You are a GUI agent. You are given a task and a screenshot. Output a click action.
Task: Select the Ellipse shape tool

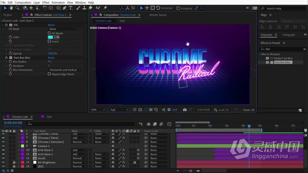pyautogui.click(x=59, y=8)
